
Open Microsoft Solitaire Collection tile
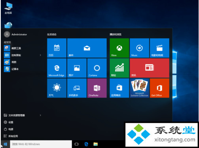pyautogui.click(x=139, y=88)
